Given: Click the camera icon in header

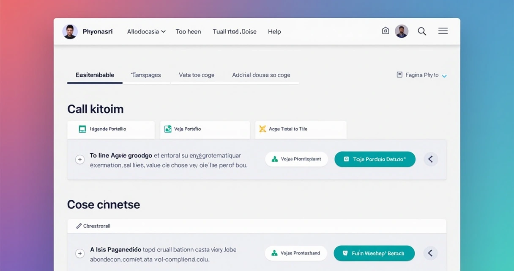Looking at the screenshot, I should tap(385, 31).
